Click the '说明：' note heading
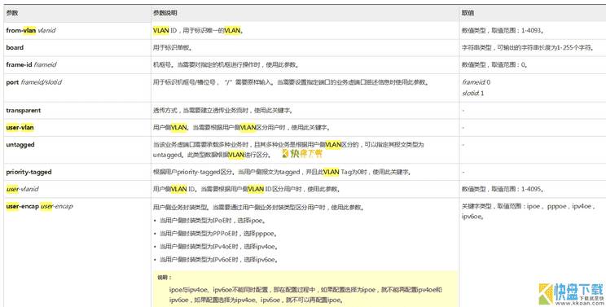 pyautogui.click(x=165, y=277)
